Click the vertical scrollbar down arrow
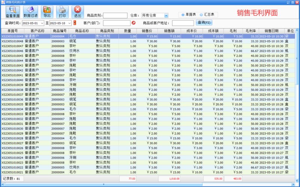The height and width of the screenshot is (187, 300). (297, 180)
